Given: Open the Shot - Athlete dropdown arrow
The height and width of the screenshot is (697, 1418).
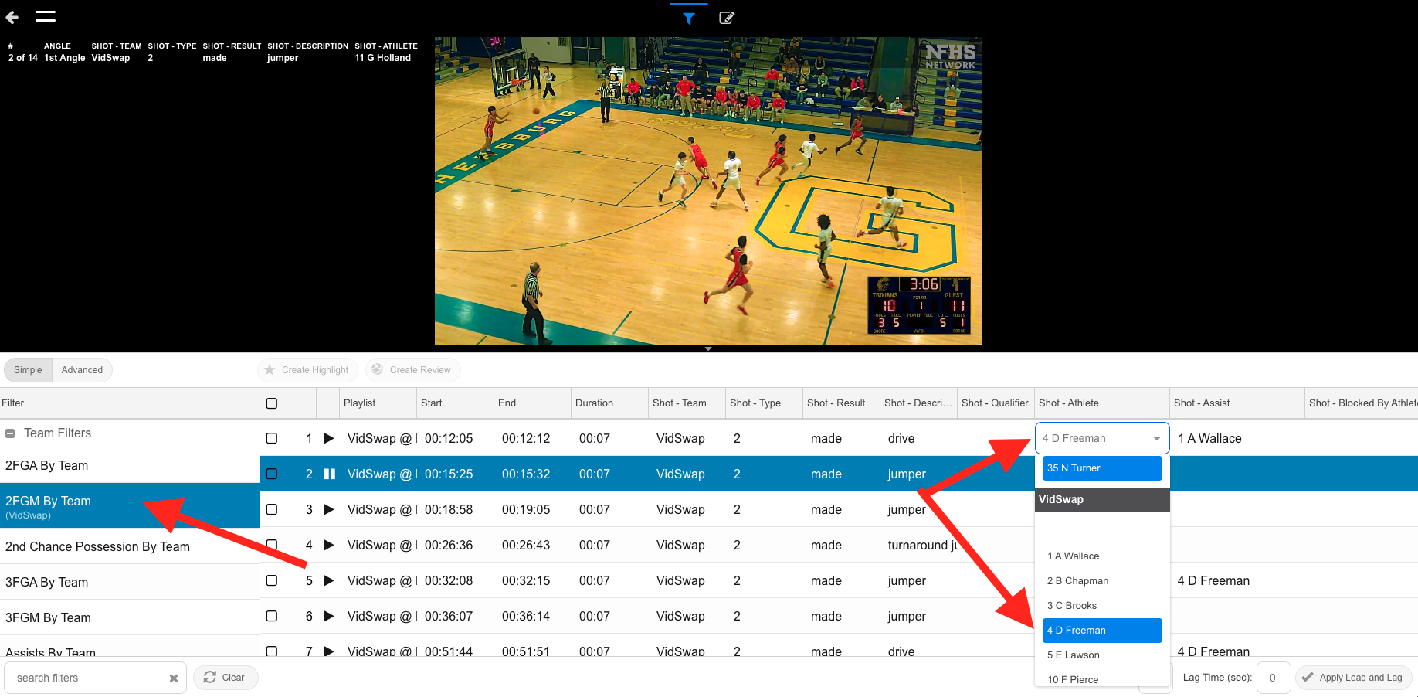Looking at the screenshot, I should 1156,439.
